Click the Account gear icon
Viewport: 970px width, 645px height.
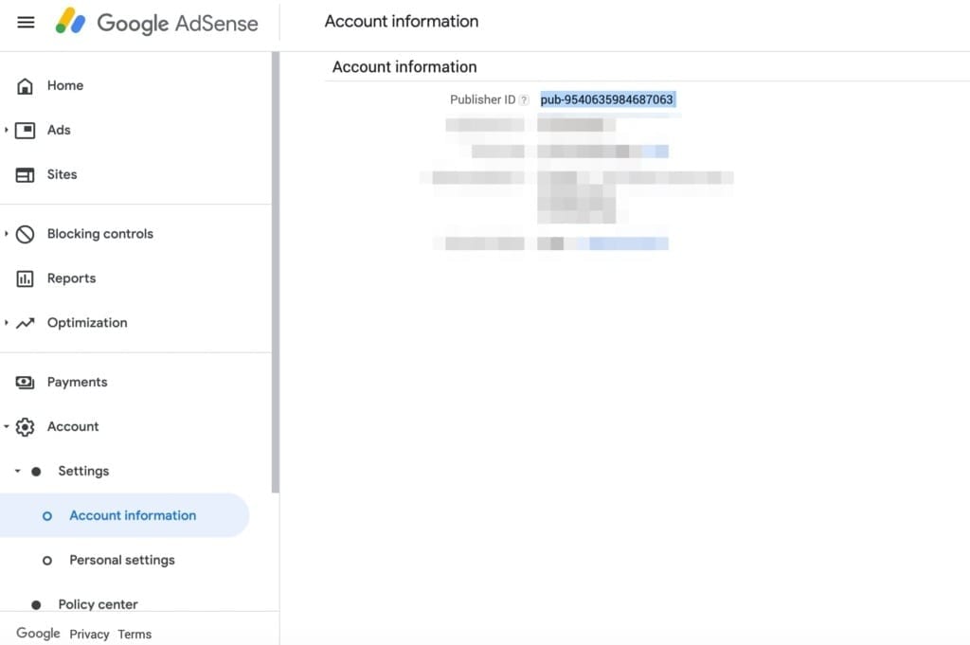[25, 427]
